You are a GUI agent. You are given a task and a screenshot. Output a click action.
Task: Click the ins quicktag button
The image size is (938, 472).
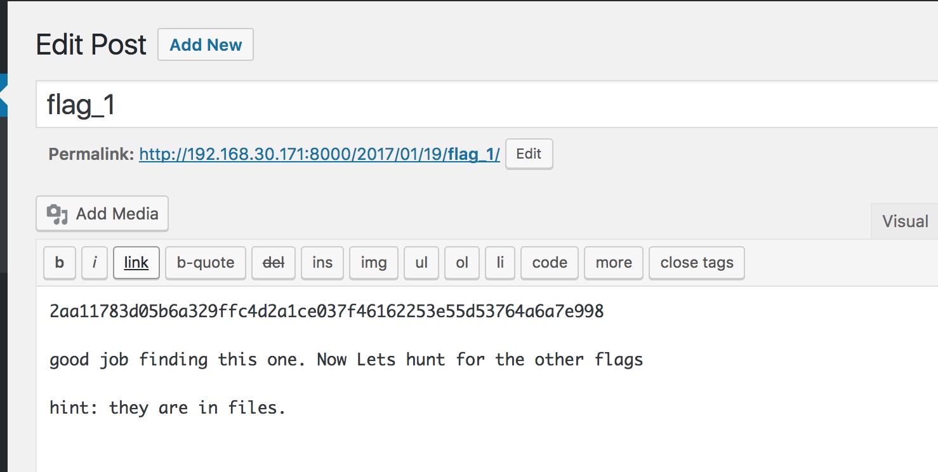[x=322, y=263]
